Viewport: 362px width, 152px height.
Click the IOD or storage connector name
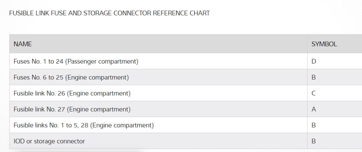49,141
